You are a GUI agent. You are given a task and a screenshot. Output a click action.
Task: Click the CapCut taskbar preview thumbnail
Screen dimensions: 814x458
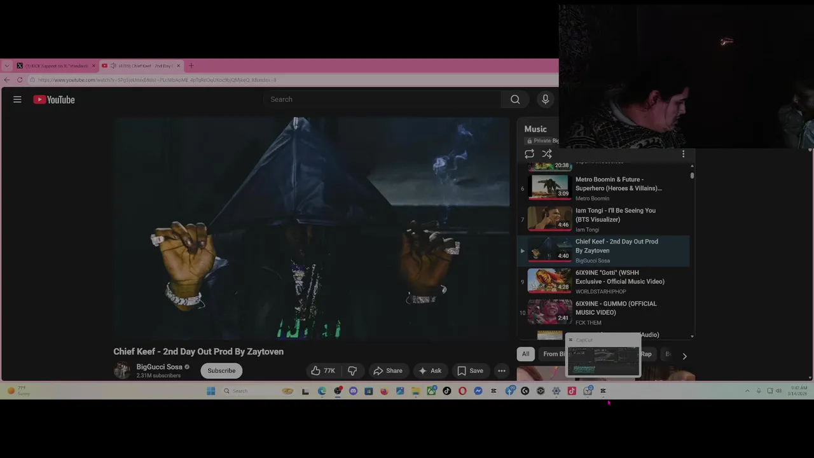click(603, 360)
